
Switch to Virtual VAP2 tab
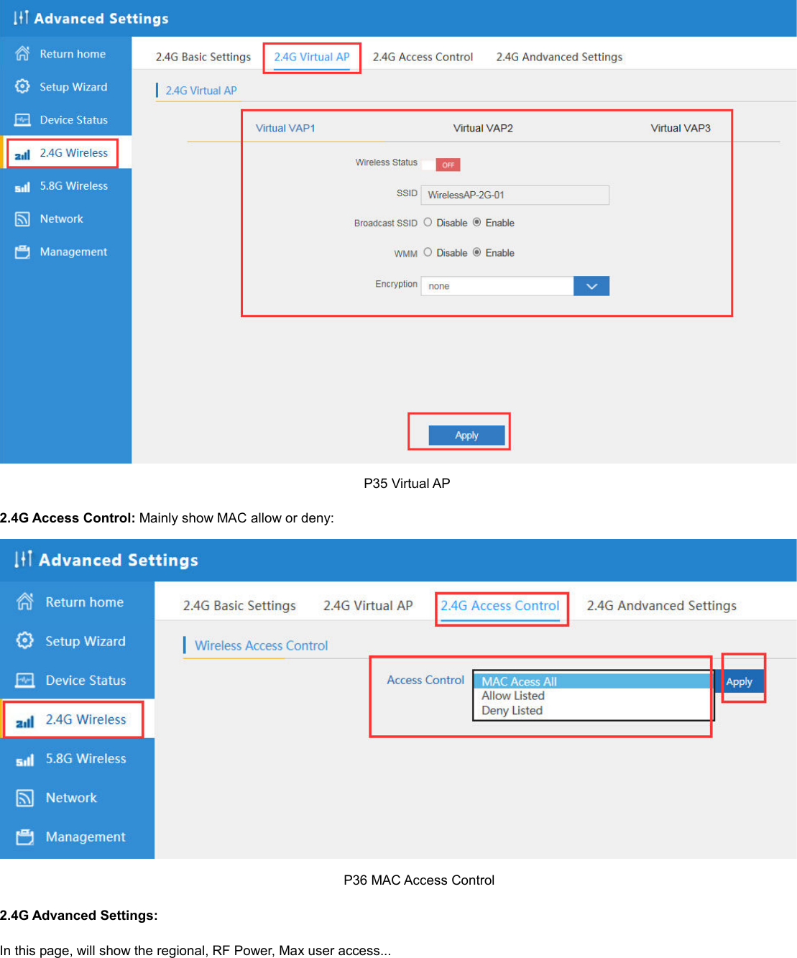483,128
